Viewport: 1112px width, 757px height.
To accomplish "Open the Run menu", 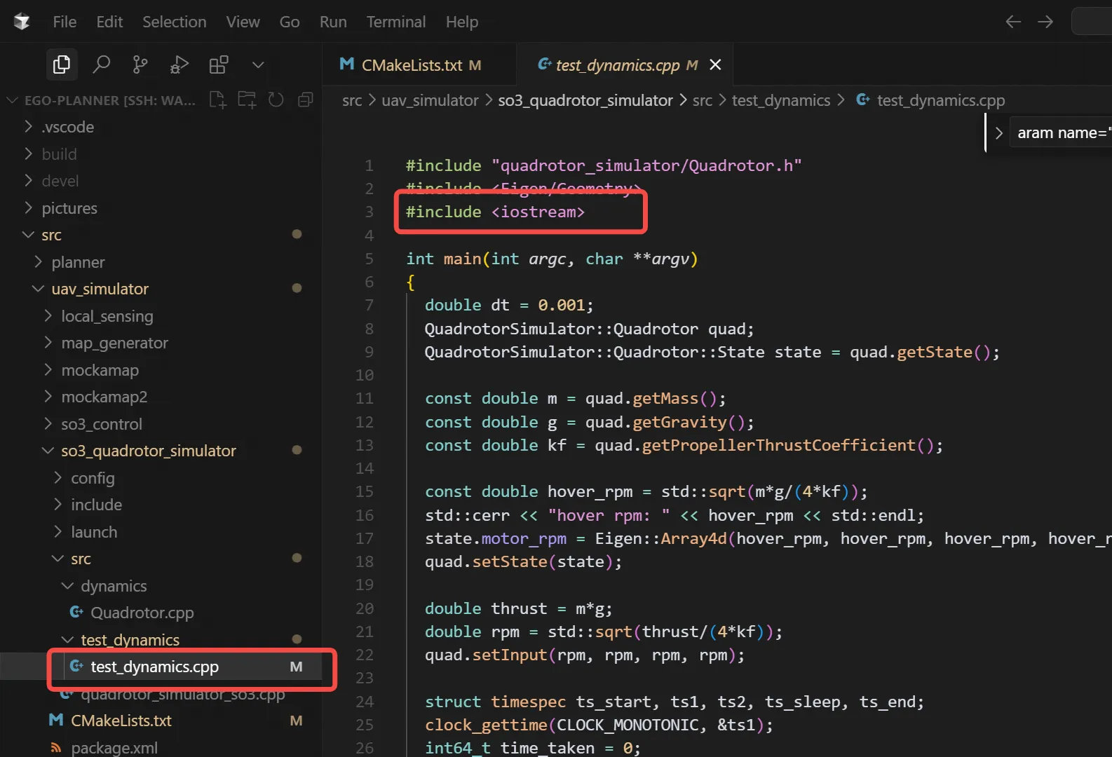I will (333, 22).
